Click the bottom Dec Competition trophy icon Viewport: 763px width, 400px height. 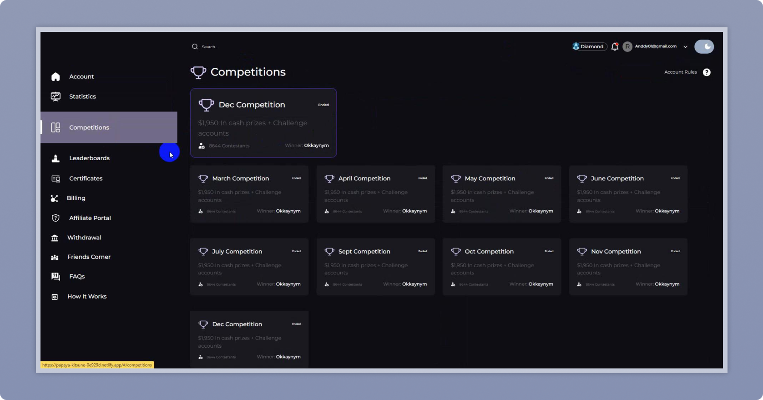[x=203, y=324]
